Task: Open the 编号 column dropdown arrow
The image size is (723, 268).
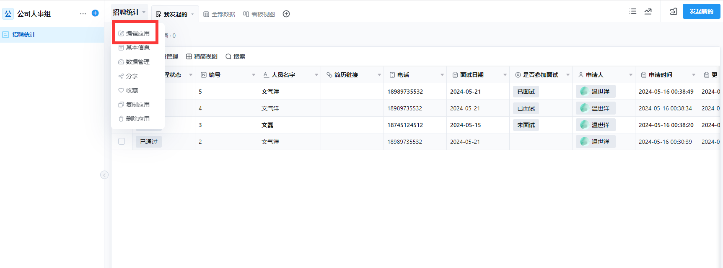Action: [254, 75]
